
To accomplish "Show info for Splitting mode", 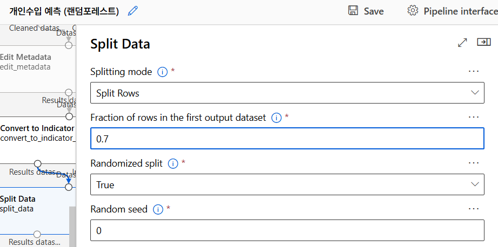I will click(162, 72).
